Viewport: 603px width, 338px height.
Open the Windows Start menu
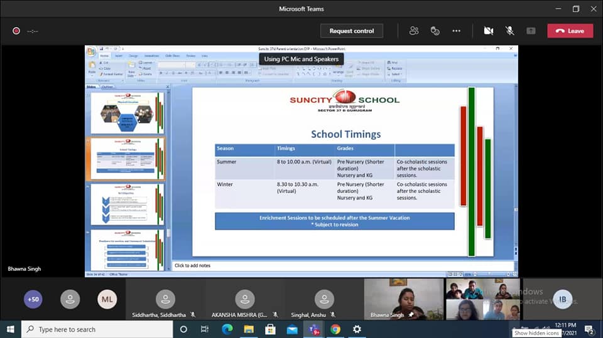pos(11,329)
